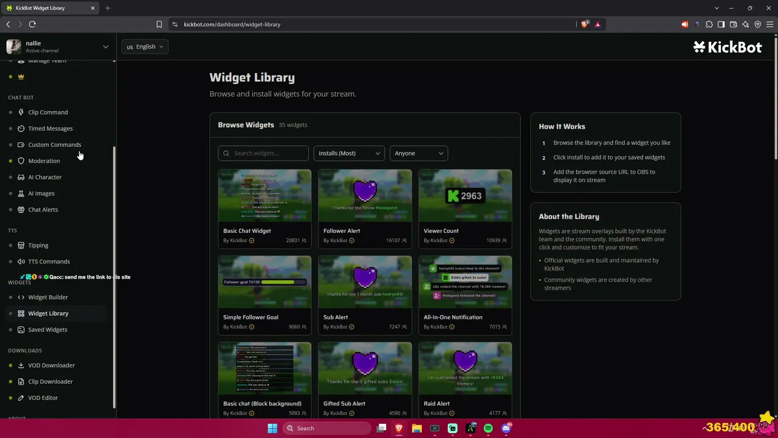778x438 pixels.
Task: Click the Moderation shield icon
Action: click(21, 161)
